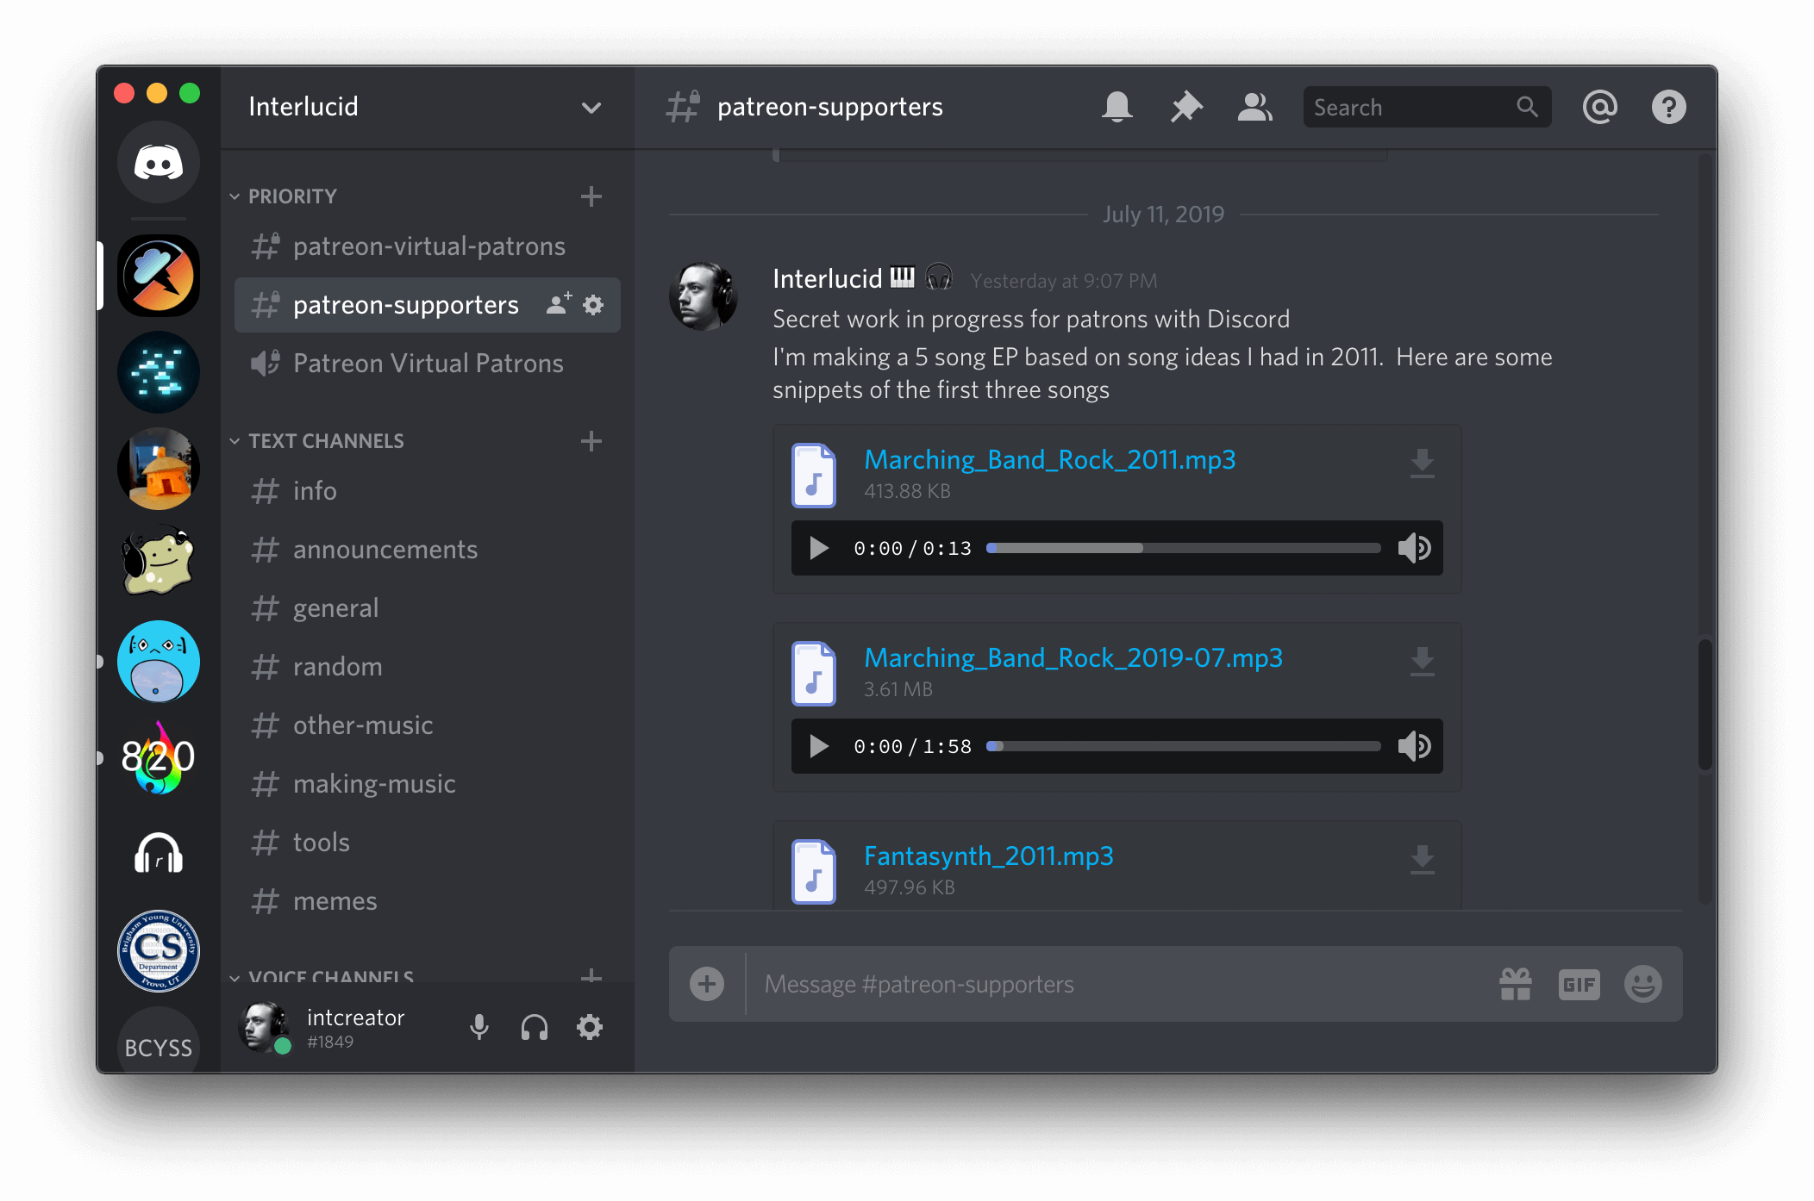Select the #making-music text channel
The image size is (1814, 1201).
pos(375,784)
